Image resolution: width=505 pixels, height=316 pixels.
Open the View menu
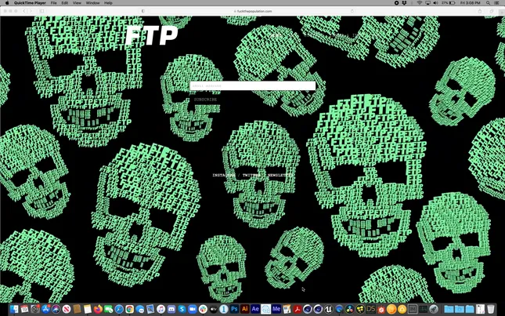pyautogui.click(x=77, y=3)
